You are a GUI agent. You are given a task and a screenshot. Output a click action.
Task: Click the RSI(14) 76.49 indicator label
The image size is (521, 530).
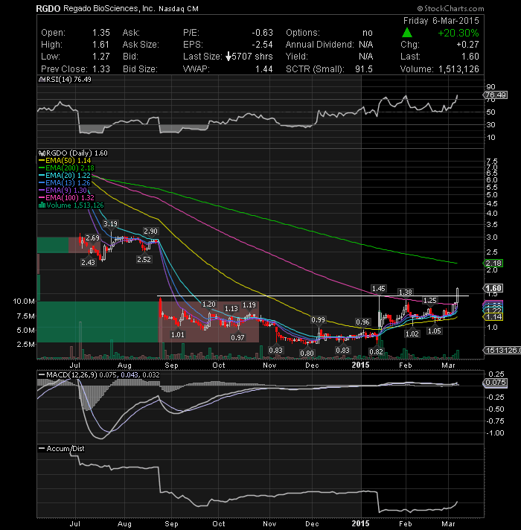[65, 80]
